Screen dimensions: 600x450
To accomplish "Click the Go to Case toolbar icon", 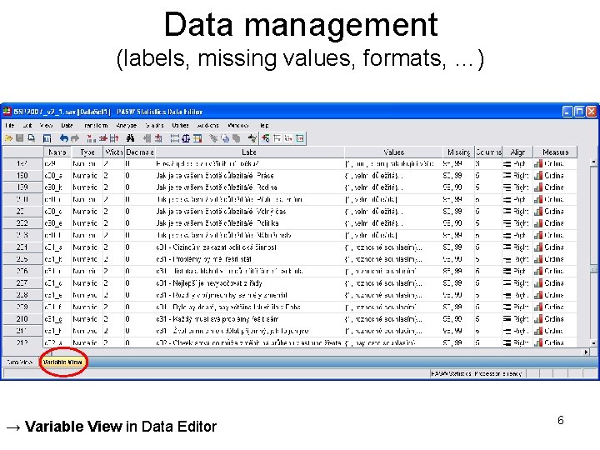I will click(x=92, y=138).
